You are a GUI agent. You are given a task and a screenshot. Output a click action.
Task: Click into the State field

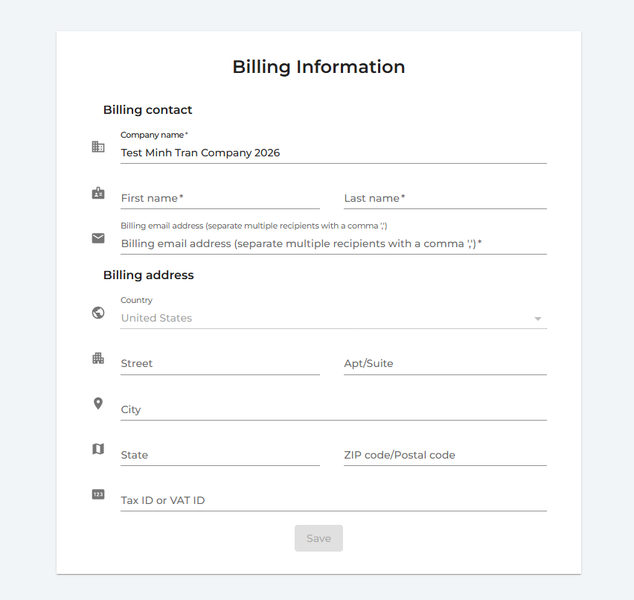point(220,456)
